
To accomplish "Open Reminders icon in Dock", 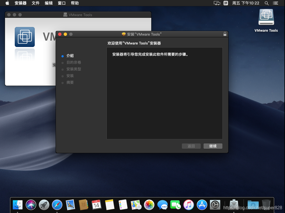I will click(x=123, y=205).
